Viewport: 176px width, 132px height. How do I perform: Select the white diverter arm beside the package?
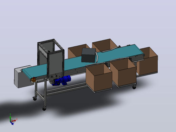(97, 57)
